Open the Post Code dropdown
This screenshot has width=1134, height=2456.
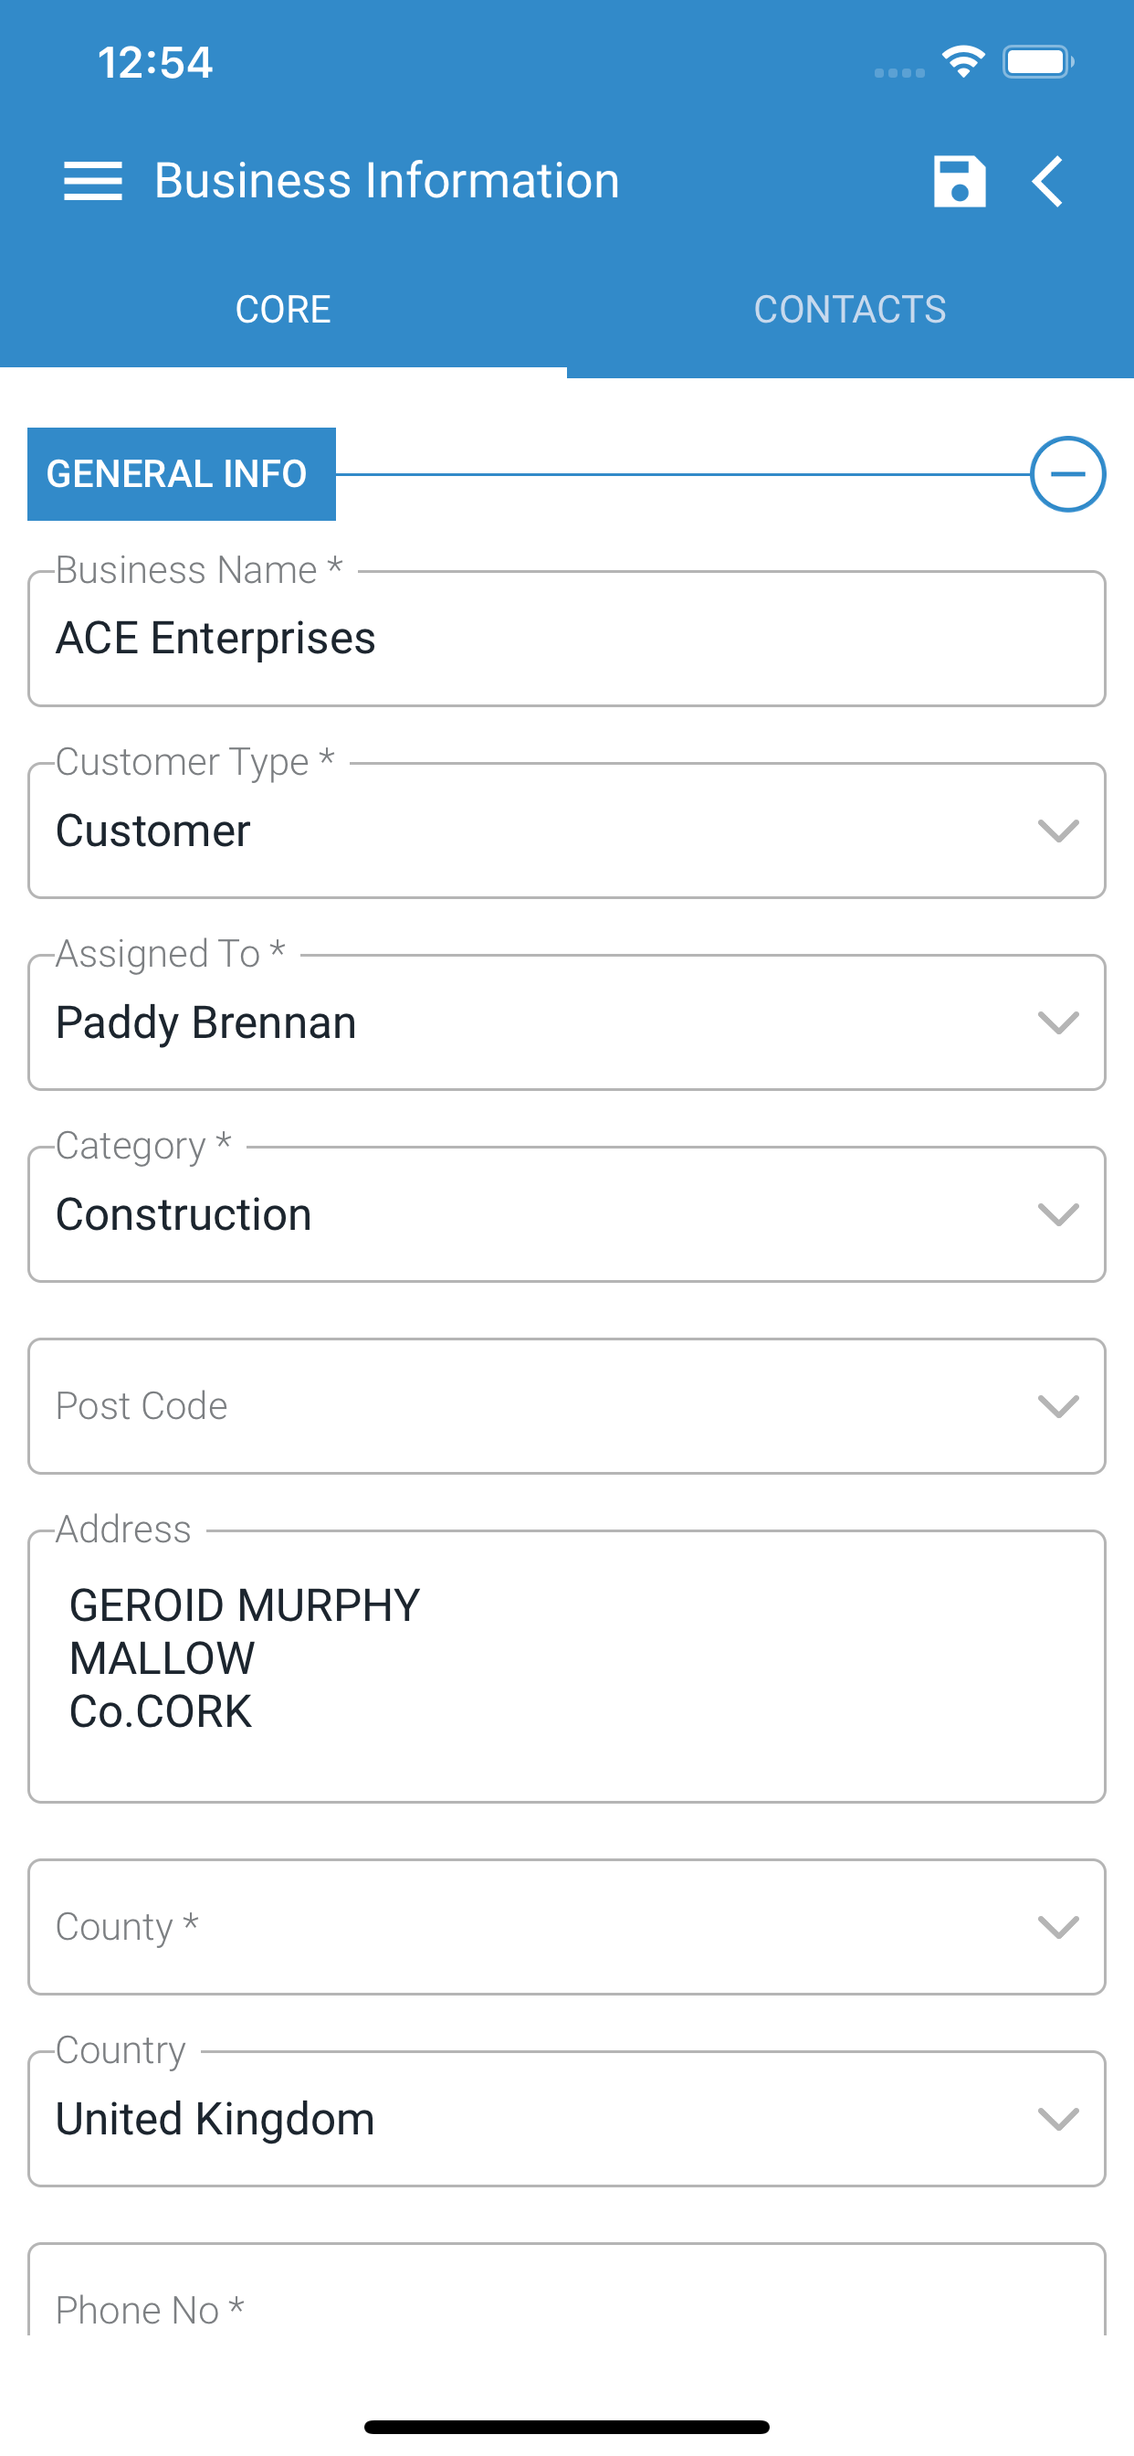click(x=567, y=1406)
